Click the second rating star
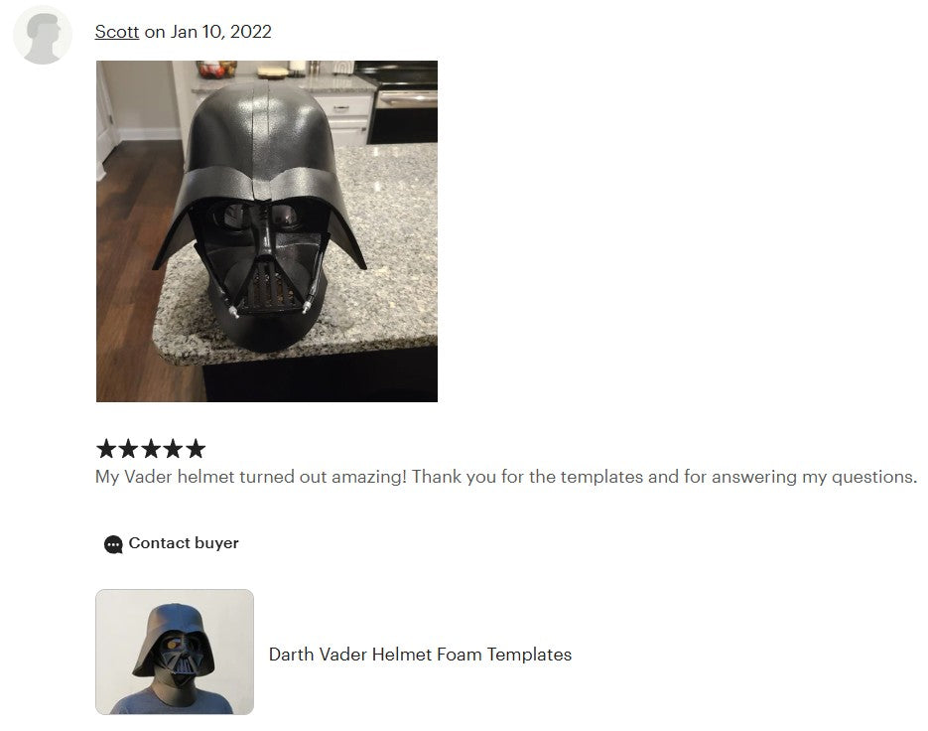This screenshot has height=731, width=928. (x=128, y=449)
